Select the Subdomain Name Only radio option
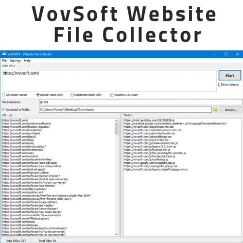This screenshot has height=243, width=243. click(x=72, y=95)
